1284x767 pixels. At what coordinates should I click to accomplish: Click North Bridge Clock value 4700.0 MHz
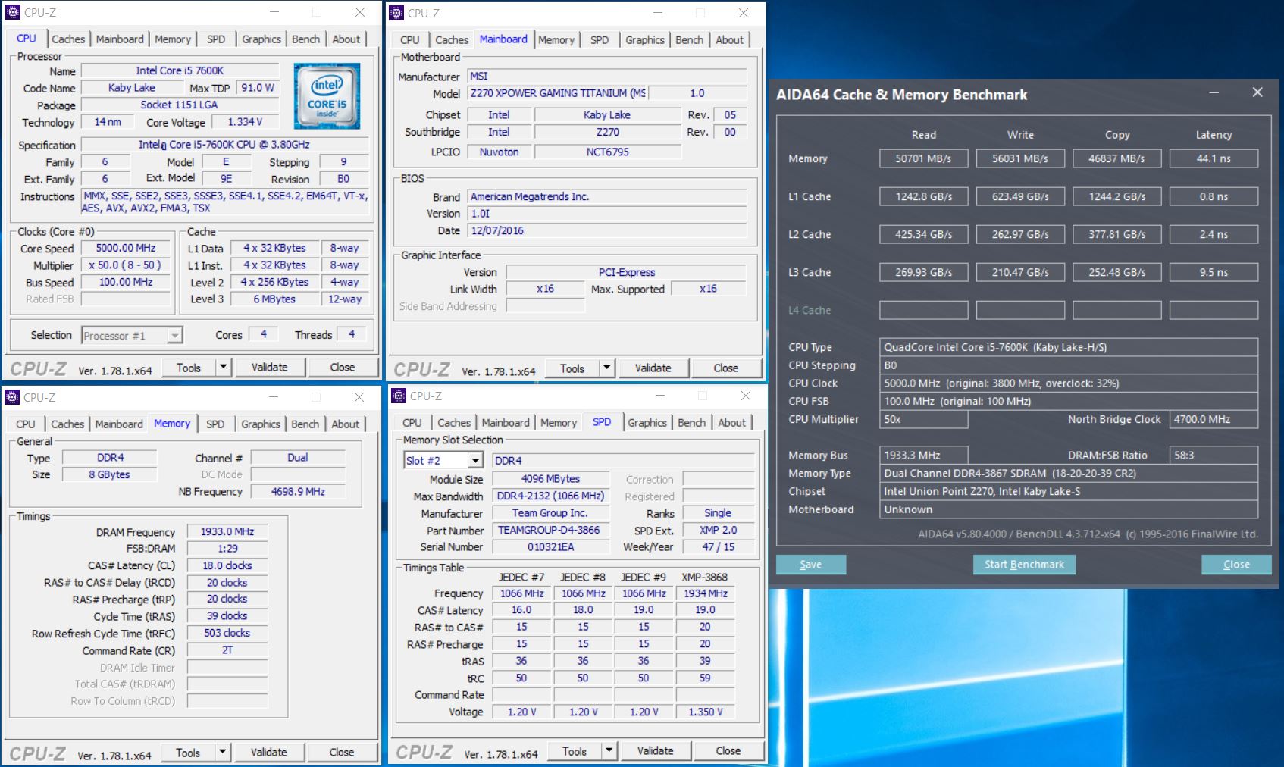pos(1214,419)
